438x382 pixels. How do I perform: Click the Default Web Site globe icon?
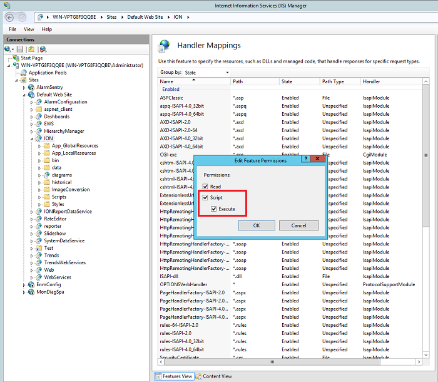tap(31, 95)
